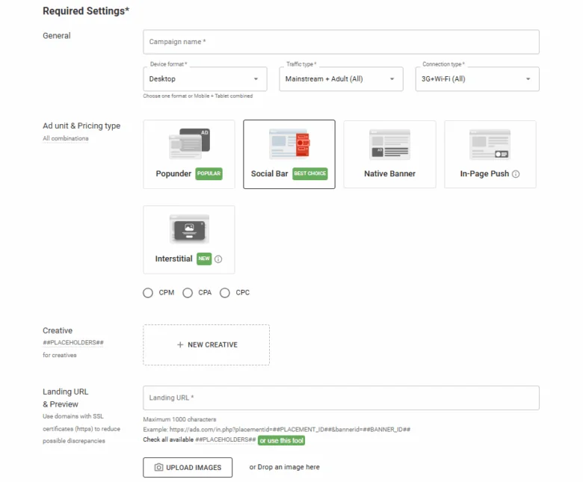This screenshot has width=583, height=482.
Task: Click into the Landing URL field
Action: pyautogui.click(x=341, y=398)
